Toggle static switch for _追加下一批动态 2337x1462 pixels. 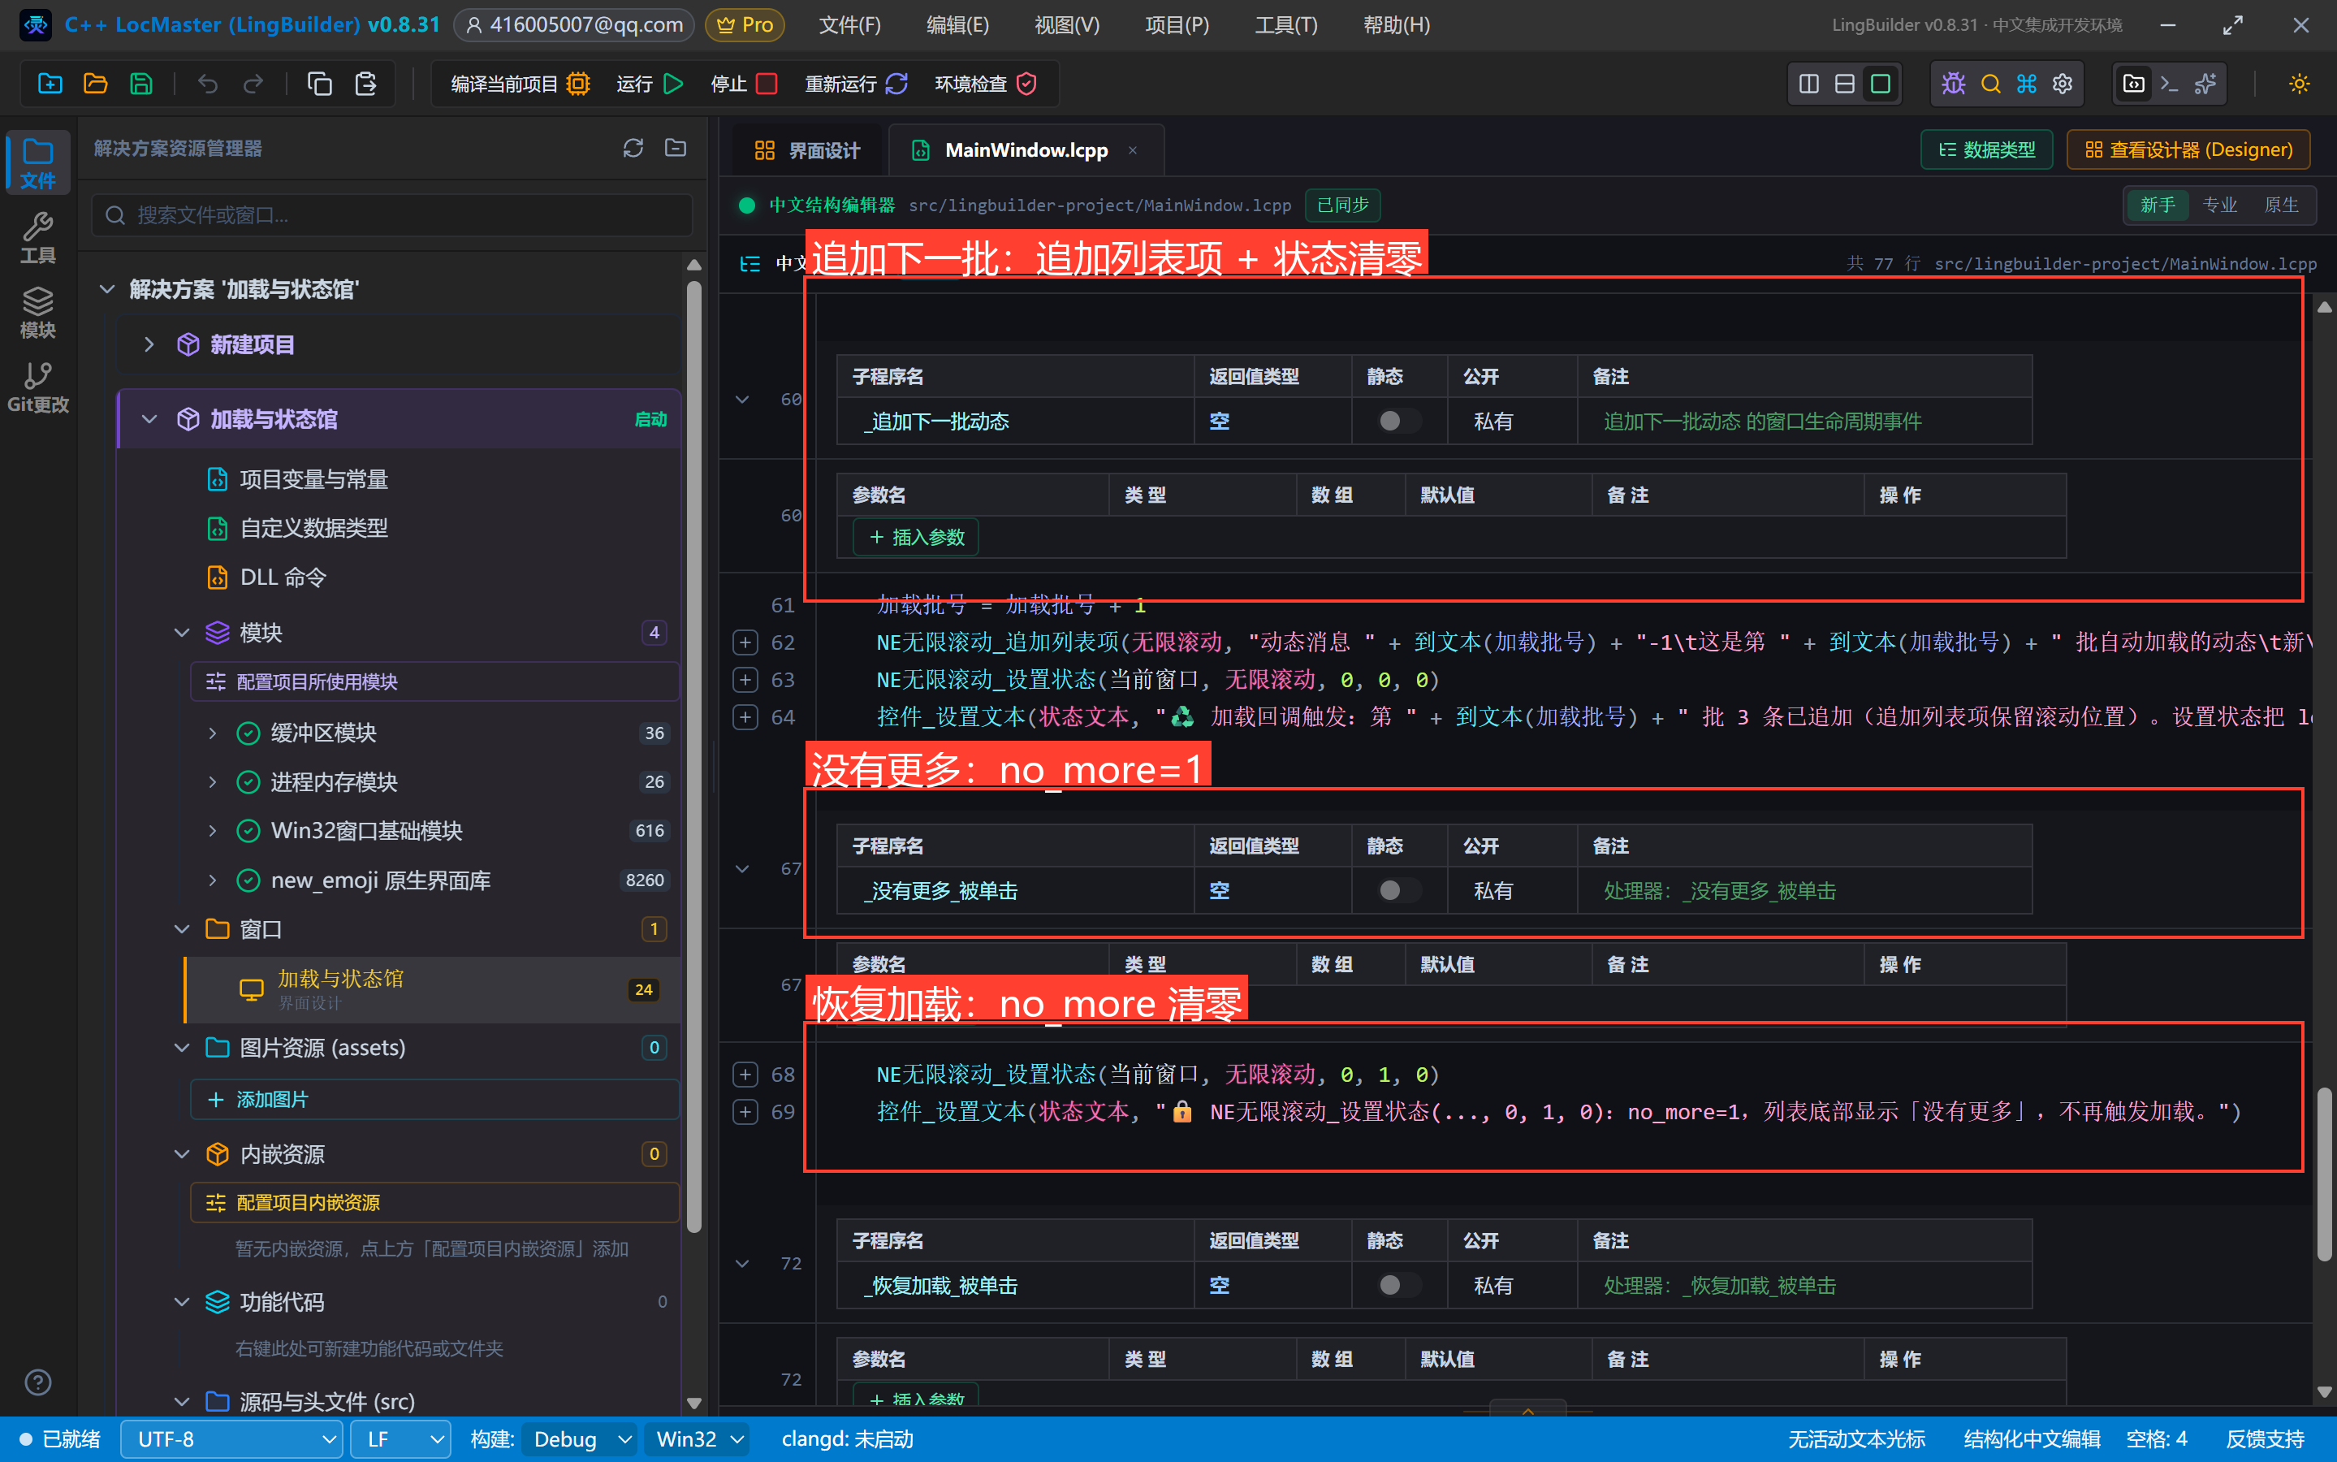click(1397, 421)
